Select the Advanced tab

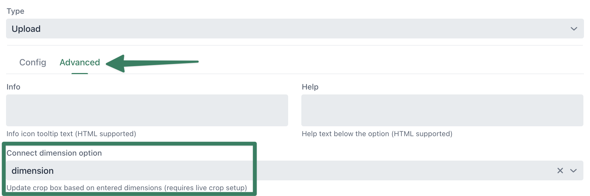79,62
